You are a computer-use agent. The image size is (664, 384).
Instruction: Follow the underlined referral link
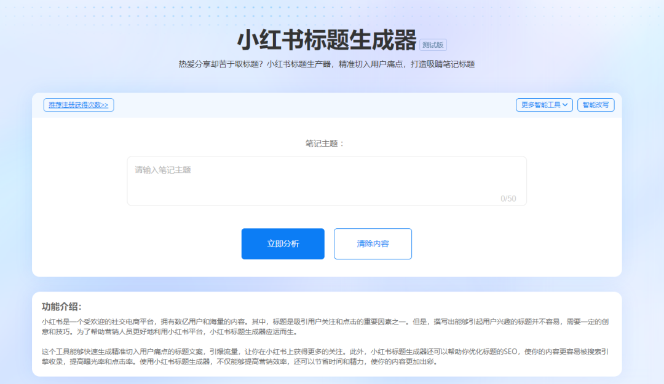point(78,104)
